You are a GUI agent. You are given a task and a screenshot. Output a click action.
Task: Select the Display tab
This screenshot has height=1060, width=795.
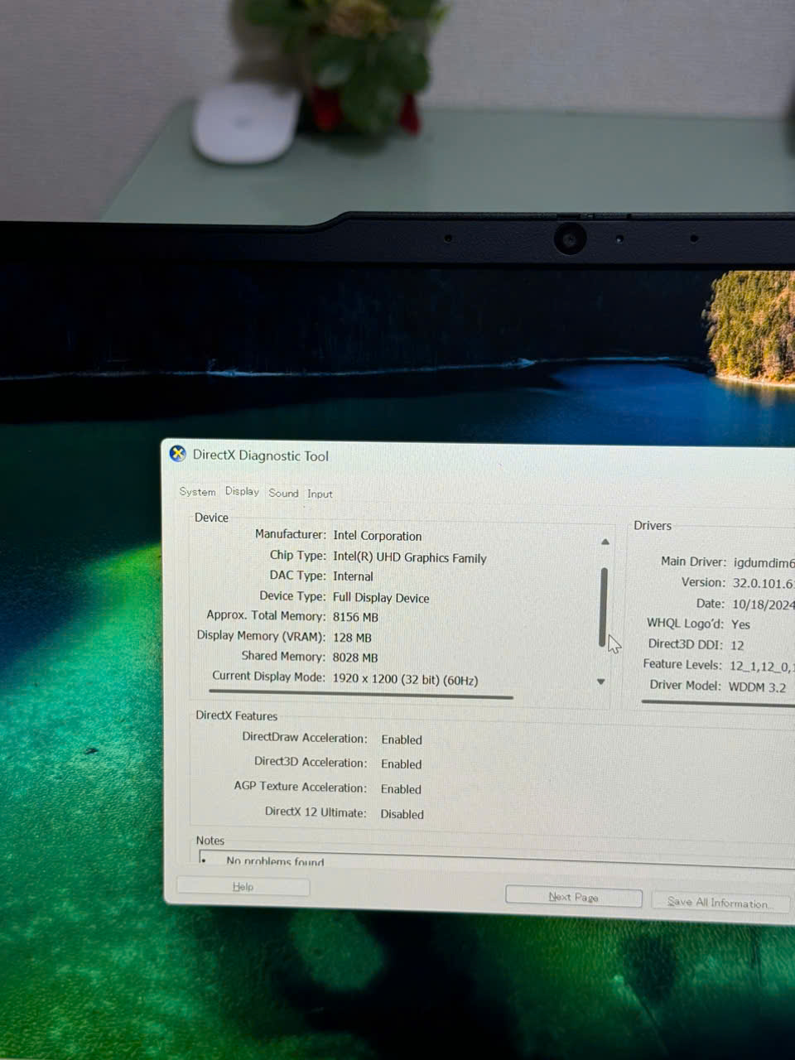click(242, 491)
